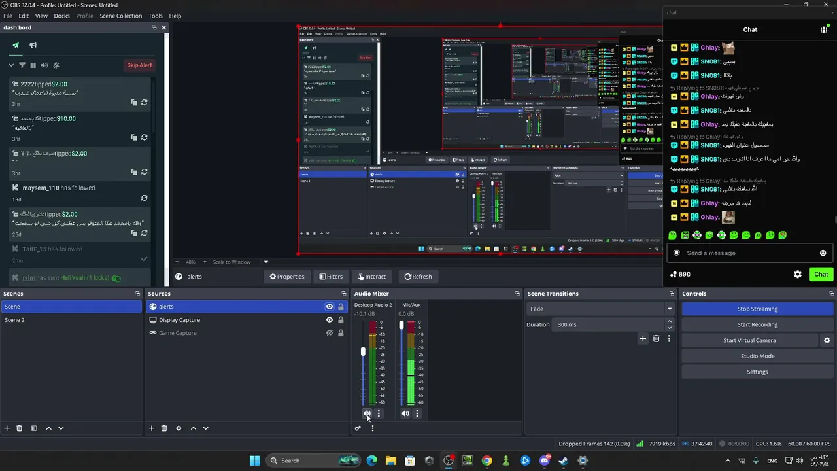
Task: Replay the $10.00 tip alert
Action: pyautogui.click(x=144, y=137)
